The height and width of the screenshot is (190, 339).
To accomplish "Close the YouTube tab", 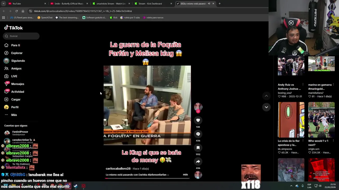I will pos(45,4).
